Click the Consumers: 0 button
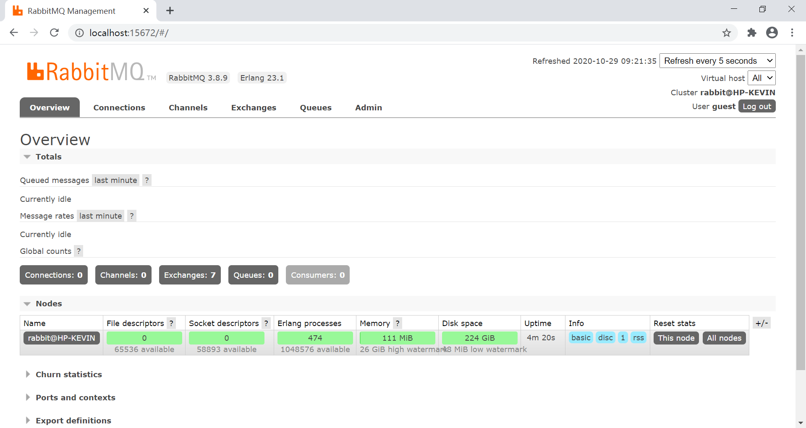 [318, 275]
